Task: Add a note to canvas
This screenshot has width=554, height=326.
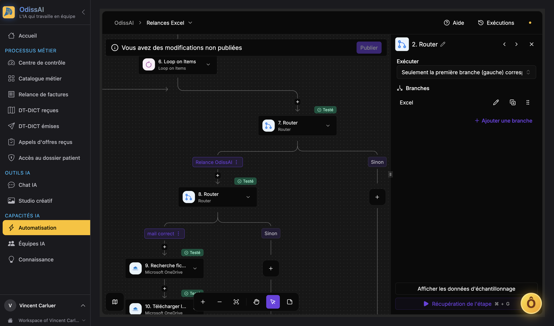Action: 289,302
